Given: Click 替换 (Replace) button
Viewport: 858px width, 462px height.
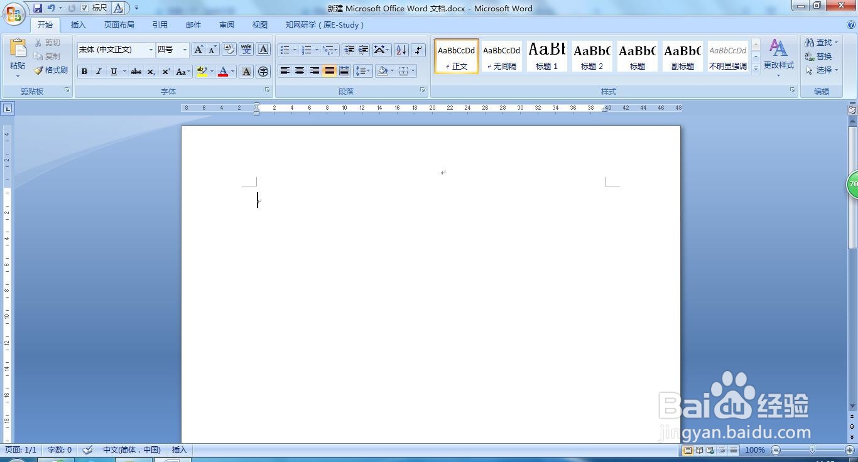Looking at the screenshot, I should (818, 56).
